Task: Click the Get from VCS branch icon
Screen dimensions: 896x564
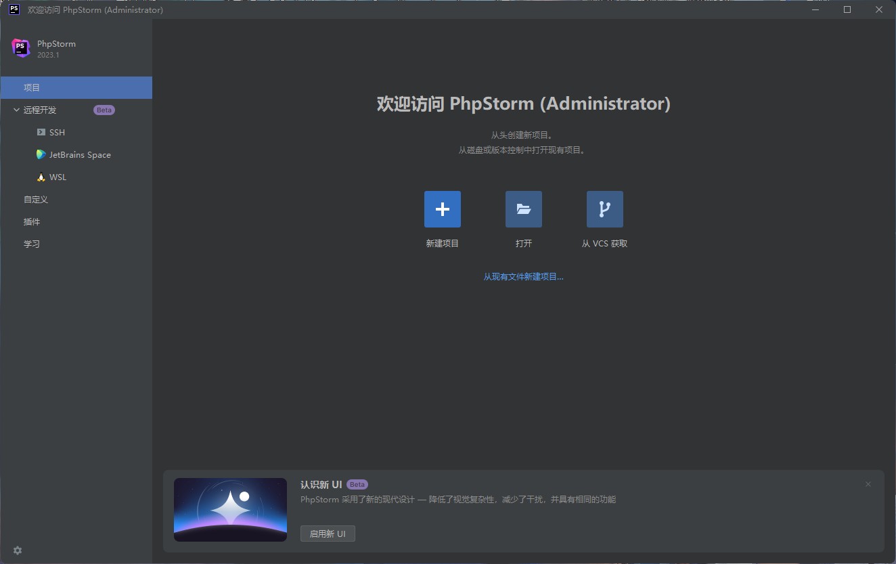Action: point(605,209)
